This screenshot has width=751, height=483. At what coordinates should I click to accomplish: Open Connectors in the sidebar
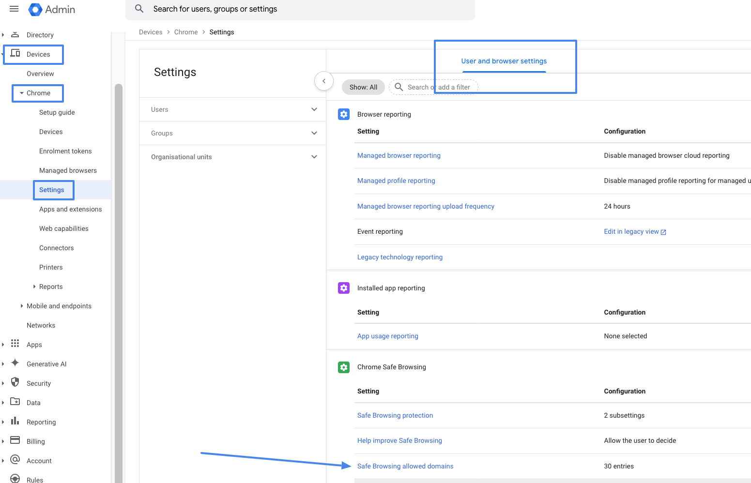(57, 248)
